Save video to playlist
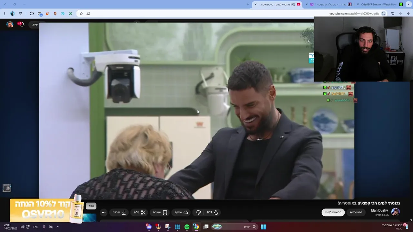The image size is (413, 232). 160,212
